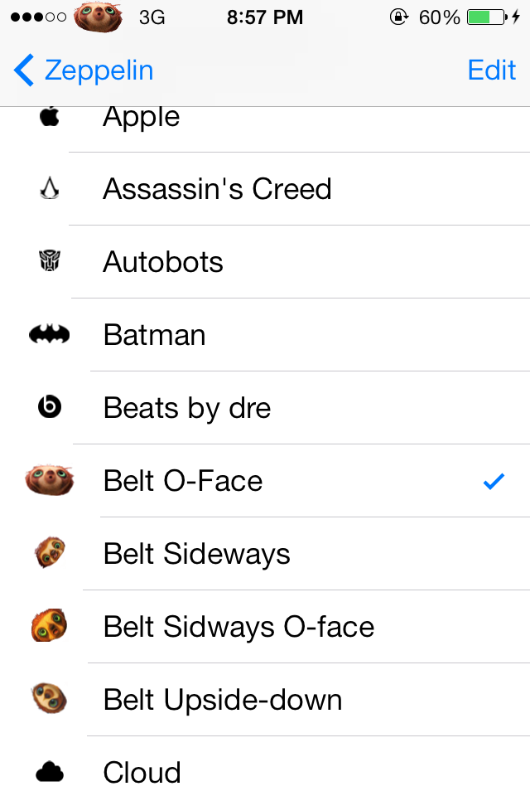Tap the Belt Sideways sloth icon

[50, 553]
